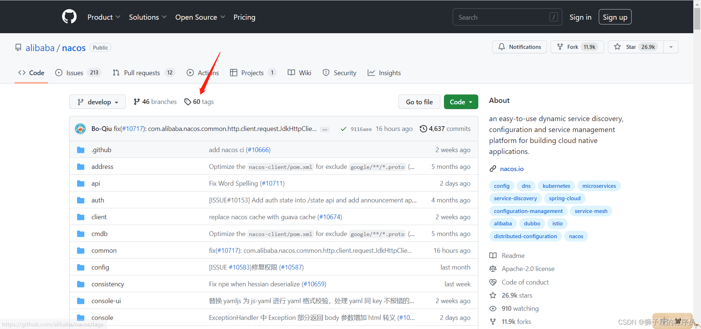Select the service-discovery topic tag
701x329 pixels.
(x=515, y=198)
